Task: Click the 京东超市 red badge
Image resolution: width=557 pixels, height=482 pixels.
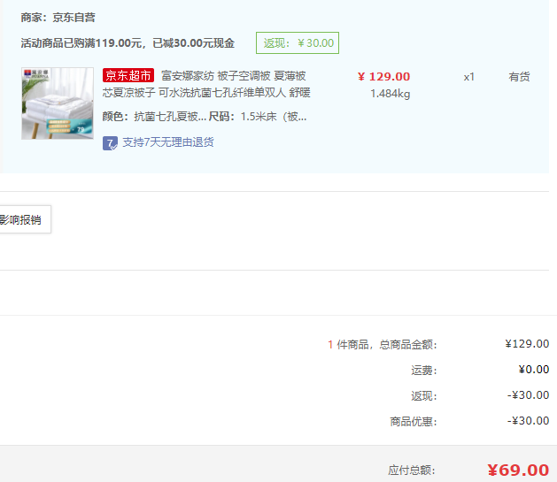Action: pos(128,75)
